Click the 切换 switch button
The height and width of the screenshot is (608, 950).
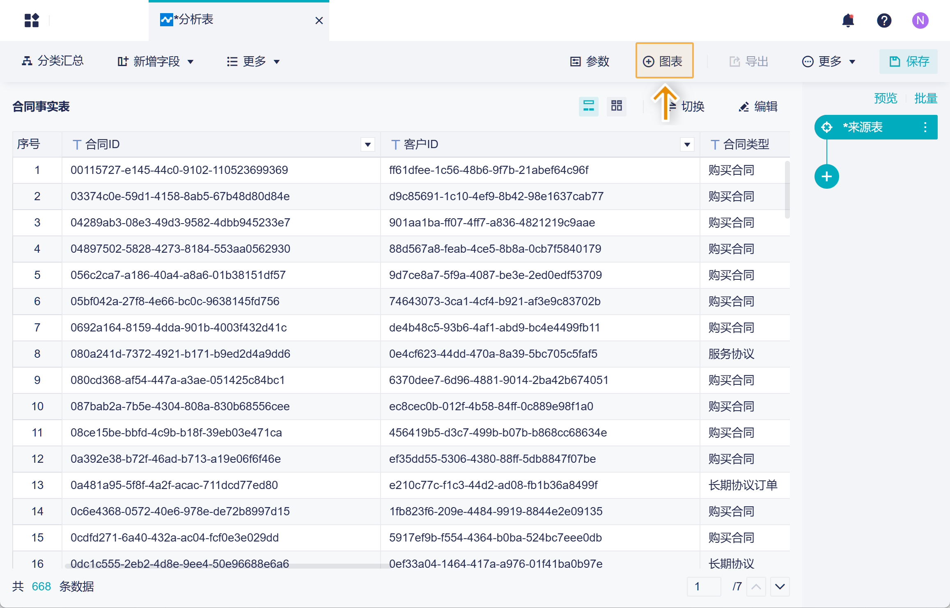[x=692, y=107]
